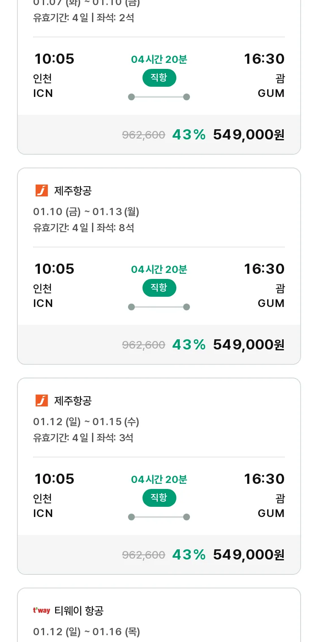Screen dimensions: 318x642
Task: Select the 티웨이 항공 flight card
Action: coord(159,615)
